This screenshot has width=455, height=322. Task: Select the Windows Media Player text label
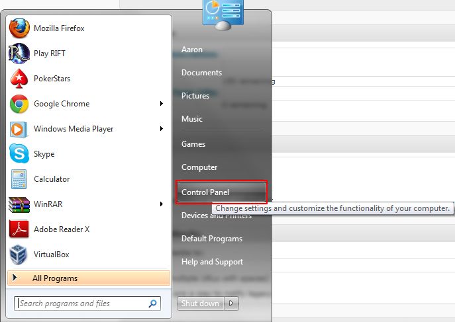74,129
